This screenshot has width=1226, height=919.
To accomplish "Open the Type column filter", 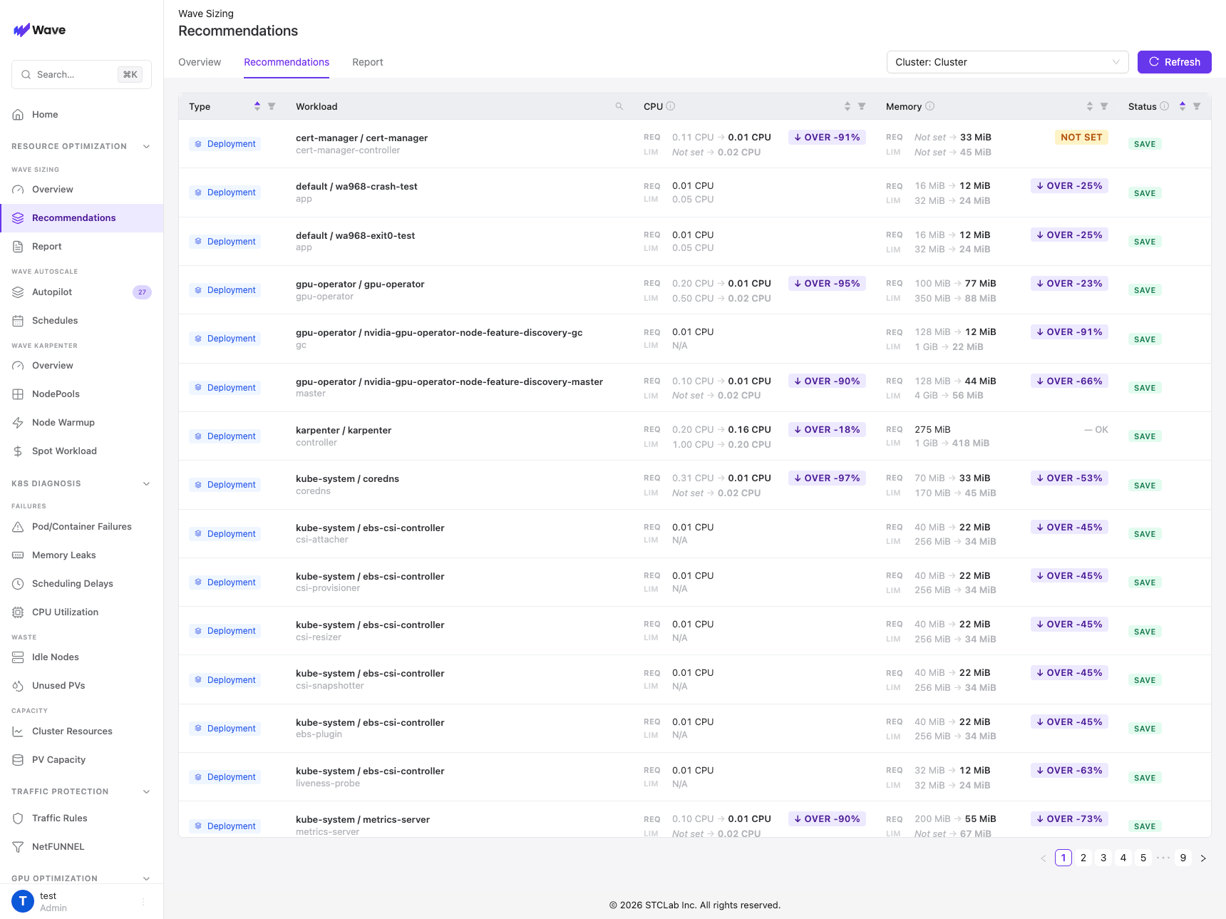I will coord(272,106).
